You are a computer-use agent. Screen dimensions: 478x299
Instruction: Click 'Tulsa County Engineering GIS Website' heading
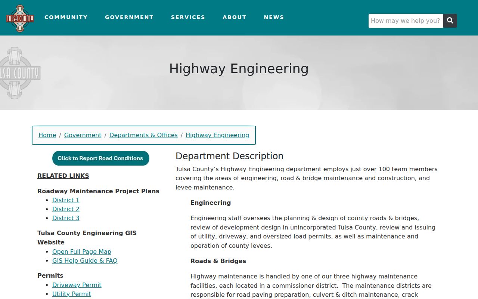click(87, 238)
